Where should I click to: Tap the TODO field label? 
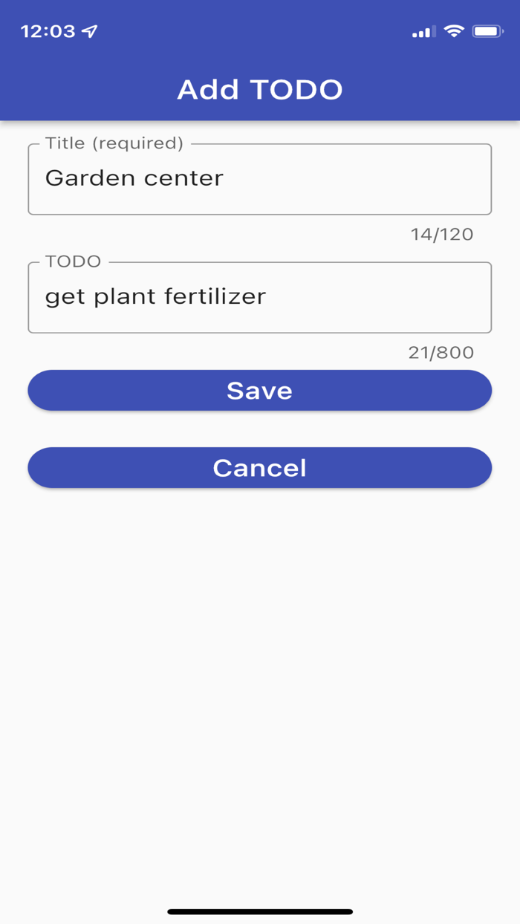point(72,261)
